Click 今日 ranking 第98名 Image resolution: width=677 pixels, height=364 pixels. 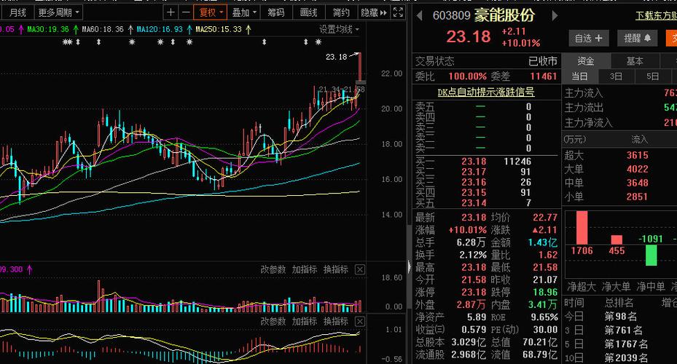click(620, 316)
